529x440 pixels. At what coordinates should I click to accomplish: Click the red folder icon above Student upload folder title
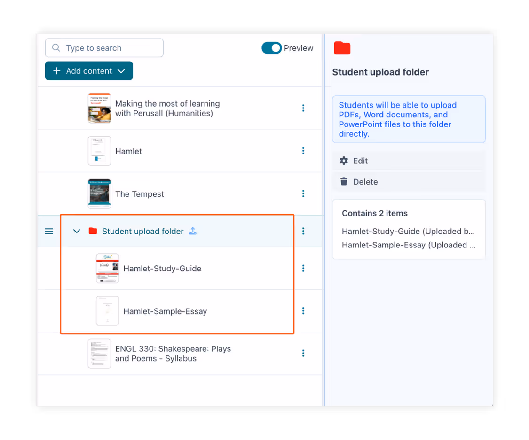[x=342, y=48]
